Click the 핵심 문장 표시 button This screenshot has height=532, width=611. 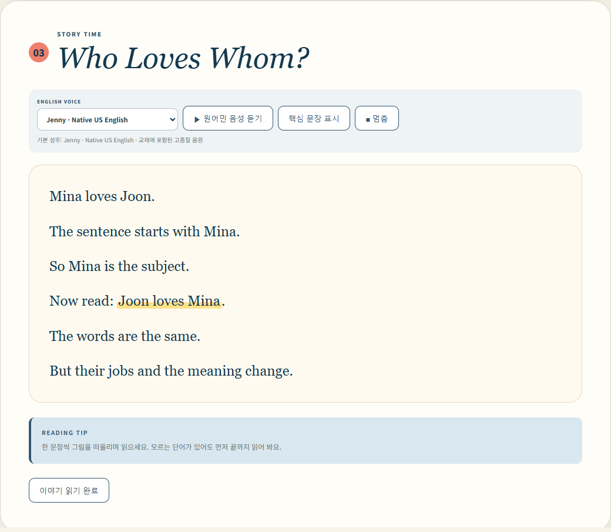(x=314, y=118)
